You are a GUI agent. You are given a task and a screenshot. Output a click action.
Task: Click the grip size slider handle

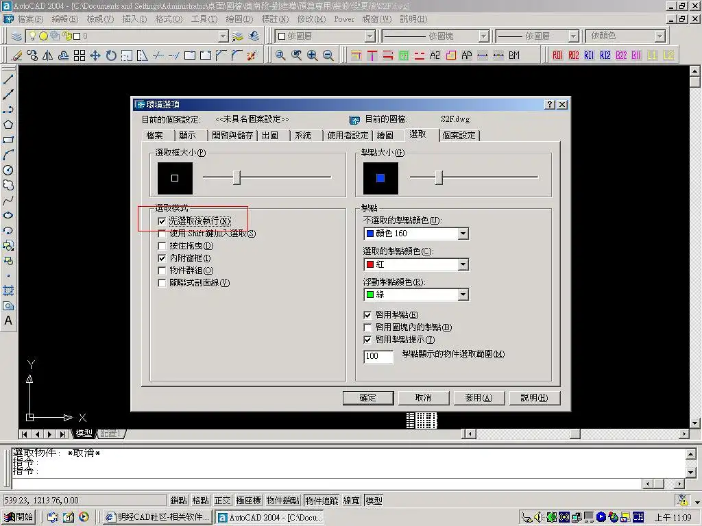[x=439, y=177]
